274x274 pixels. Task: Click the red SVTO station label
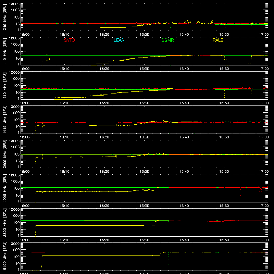coord(70,40)
